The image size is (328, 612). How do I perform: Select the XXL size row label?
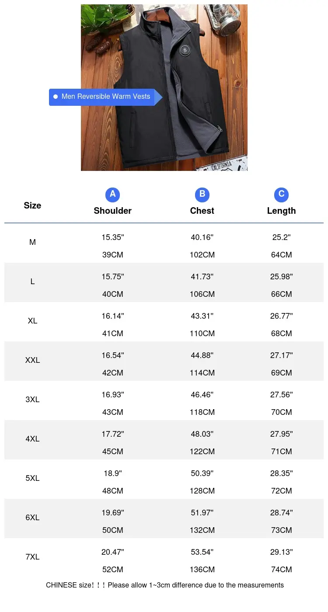(x=32, y=360)
